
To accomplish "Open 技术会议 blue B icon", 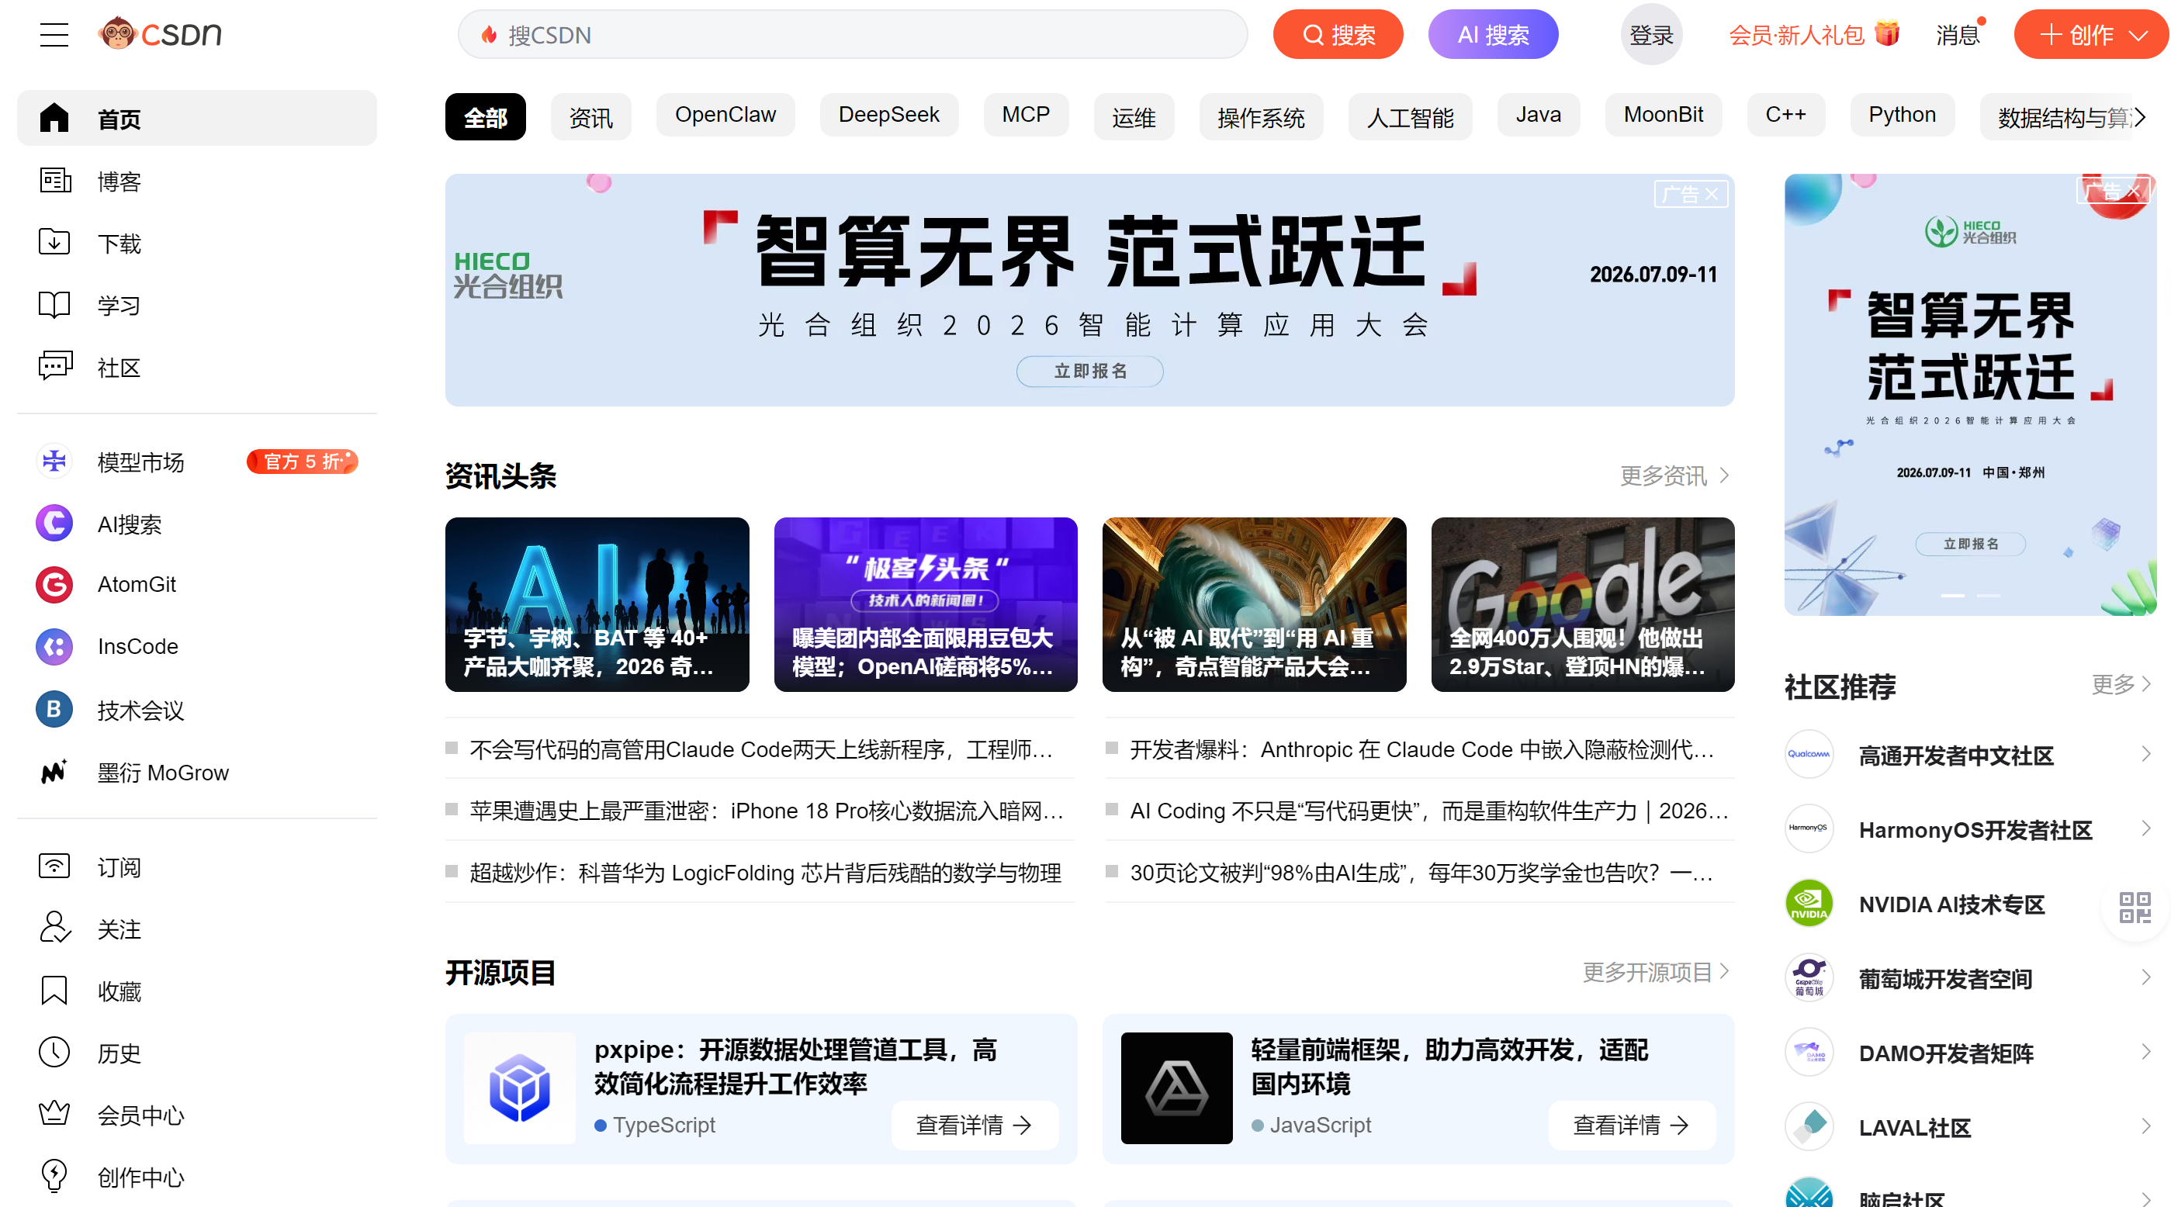I will coord(54,709).
